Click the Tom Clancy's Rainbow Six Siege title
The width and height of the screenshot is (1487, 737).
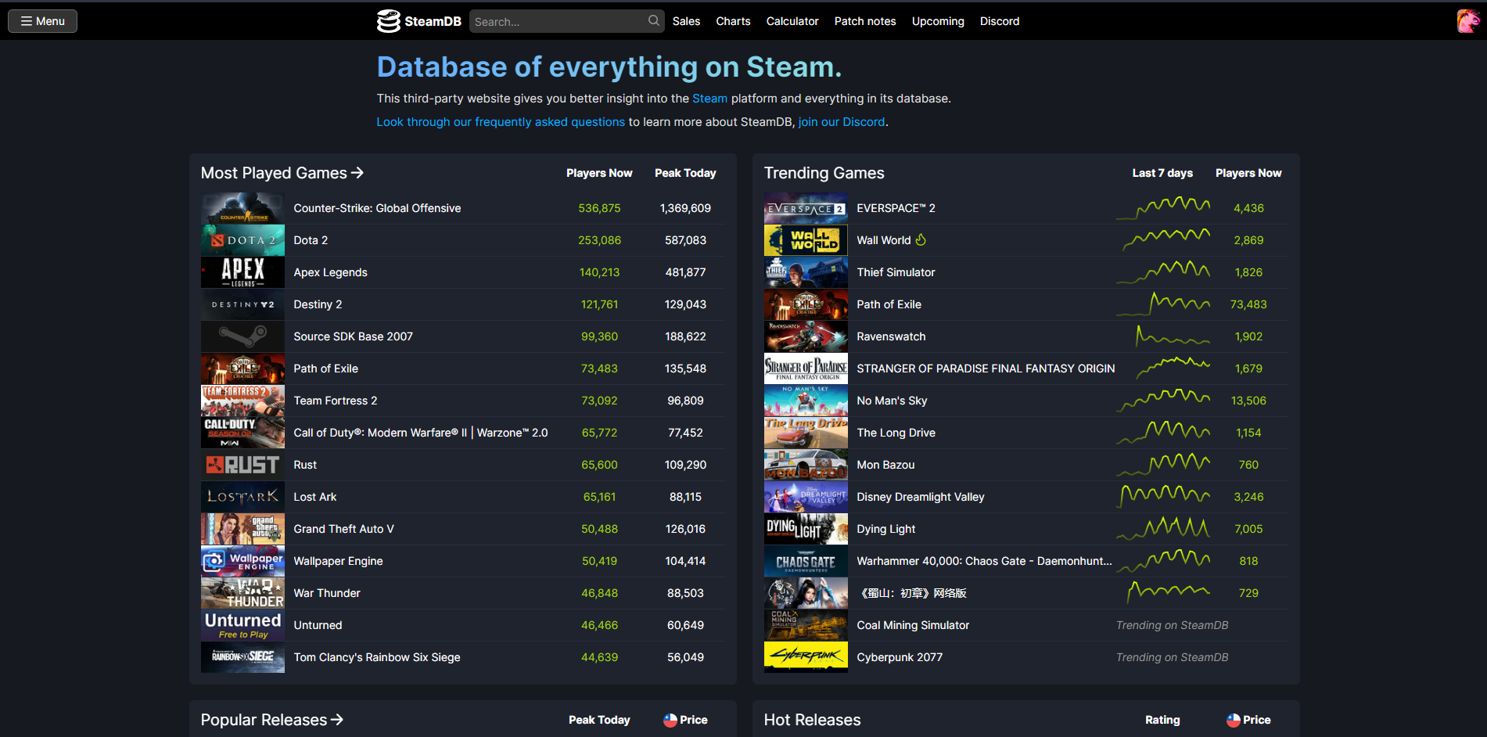377,657
